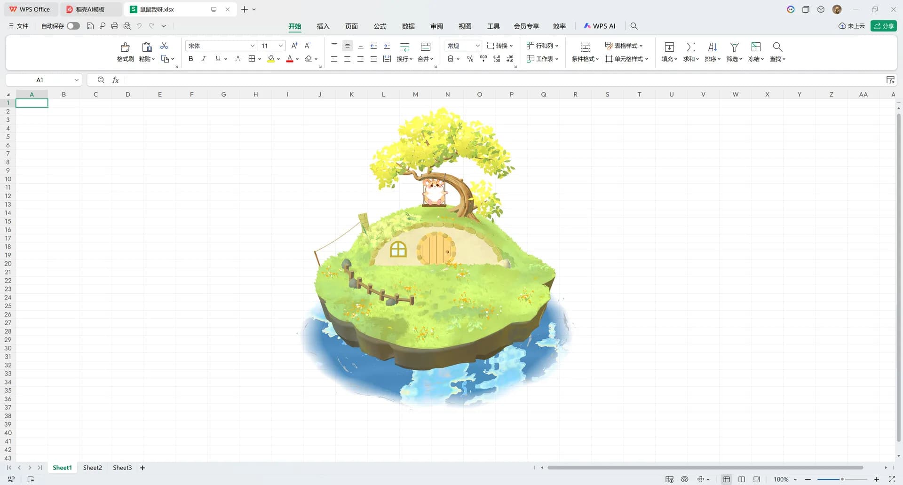Open the Formulas (公式) ribbon tab
Screen dimensions: 903x485
[380, 26]
